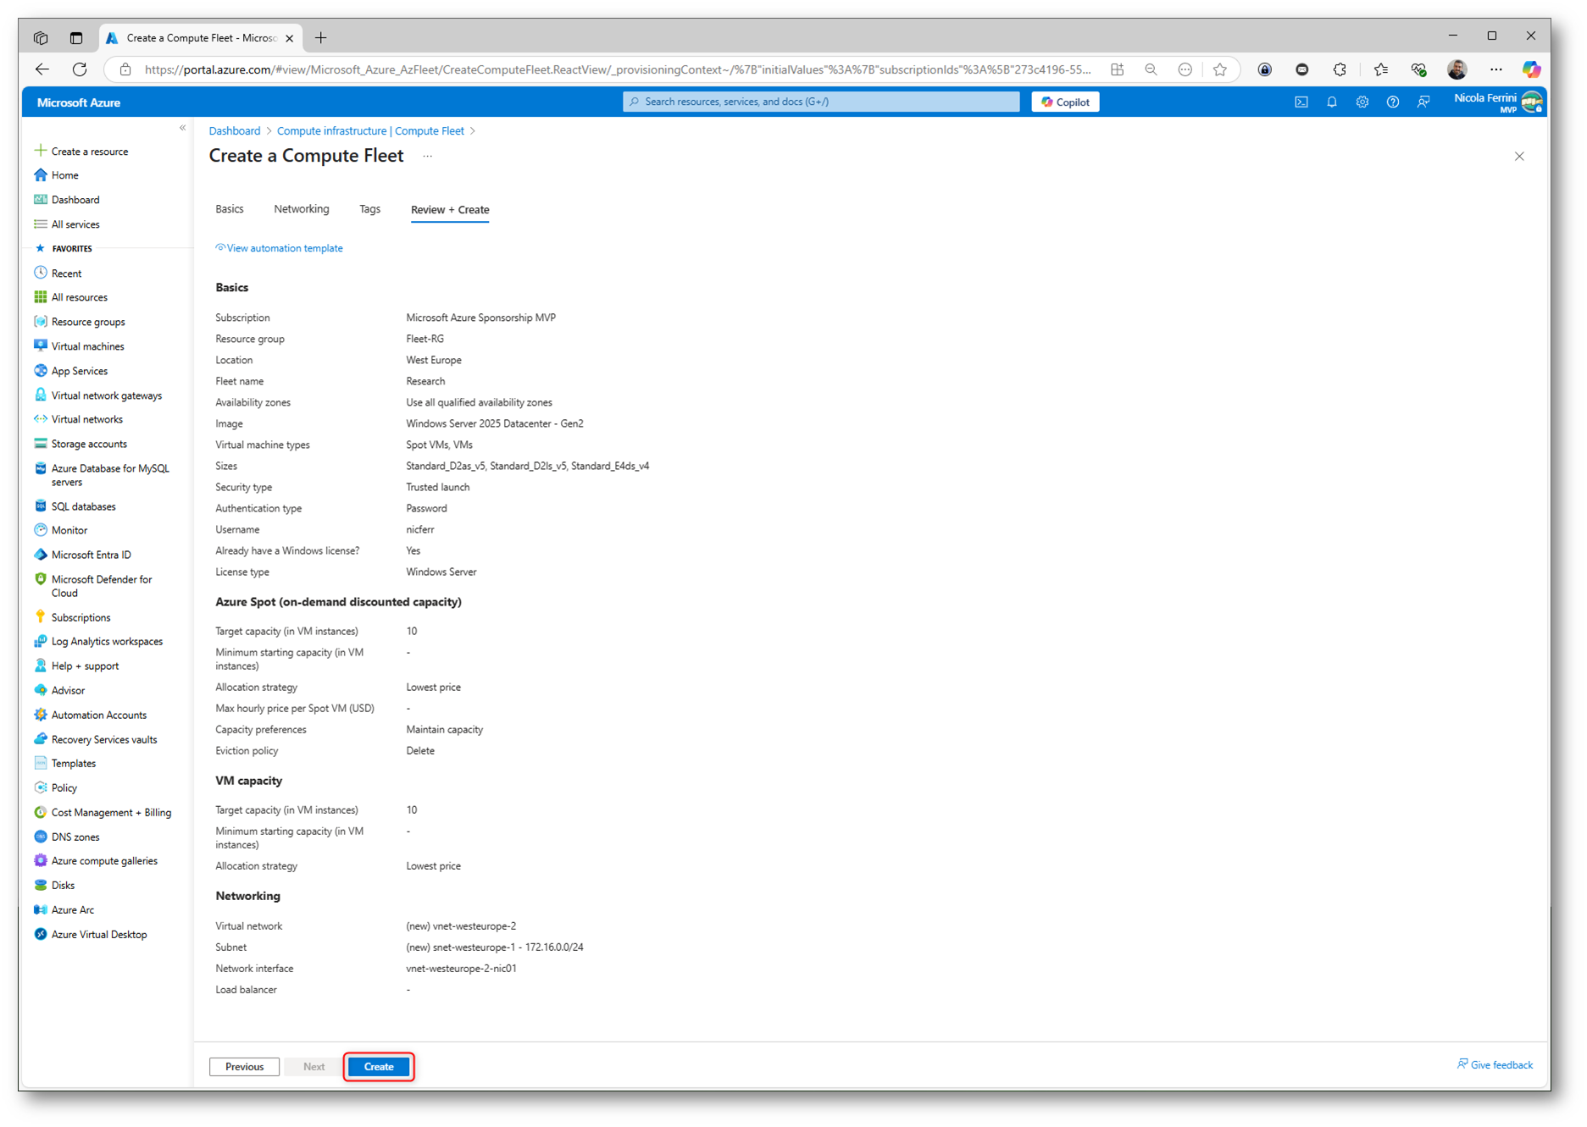Click the Create button

[379, 1067]
